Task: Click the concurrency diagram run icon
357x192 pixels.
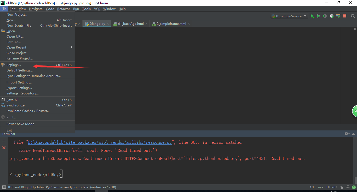Action: click(x=338, y=16)
